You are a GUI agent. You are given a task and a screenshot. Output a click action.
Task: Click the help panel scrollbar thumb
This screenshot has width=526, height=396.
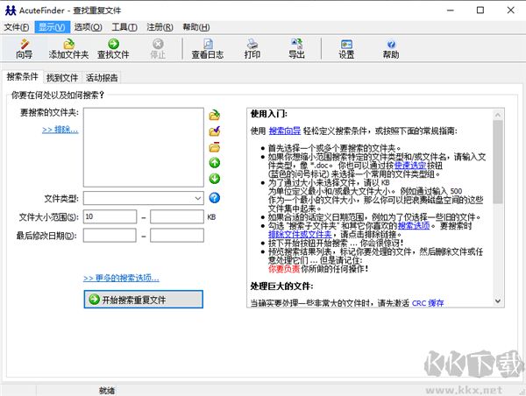click(498, 161)
